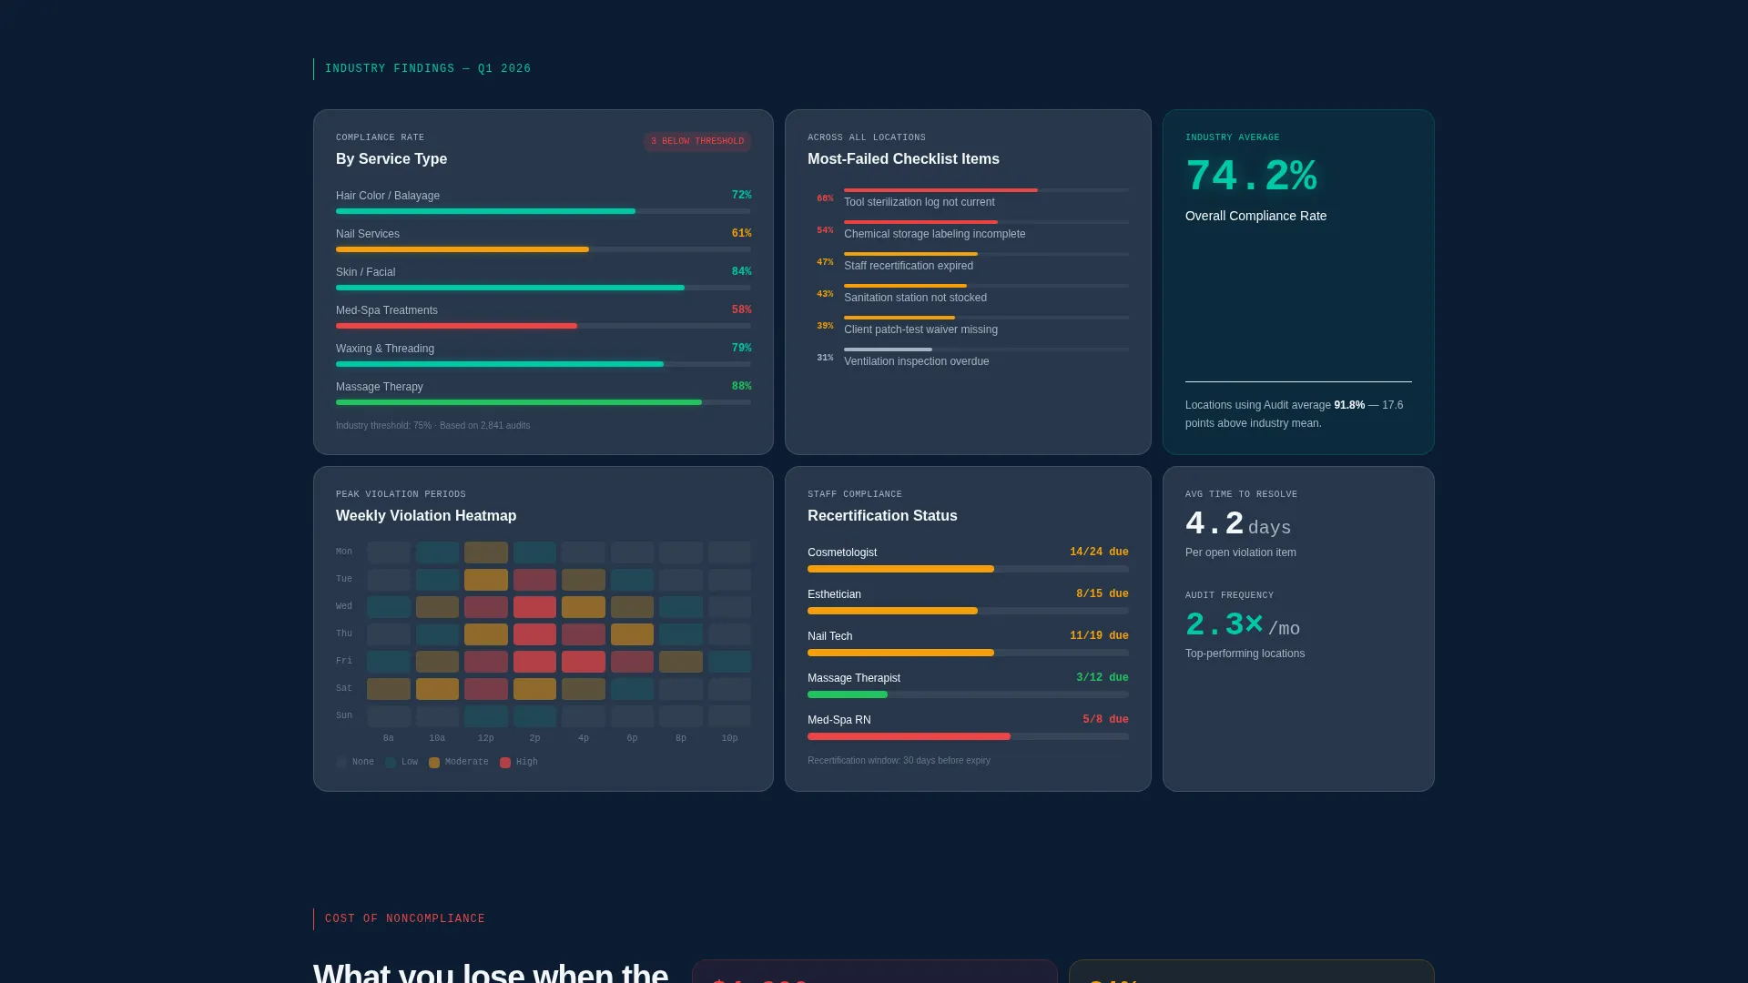1748x983 pixels.
Task: Click the Thursday 2p heatmap cell
Action: 534,634
